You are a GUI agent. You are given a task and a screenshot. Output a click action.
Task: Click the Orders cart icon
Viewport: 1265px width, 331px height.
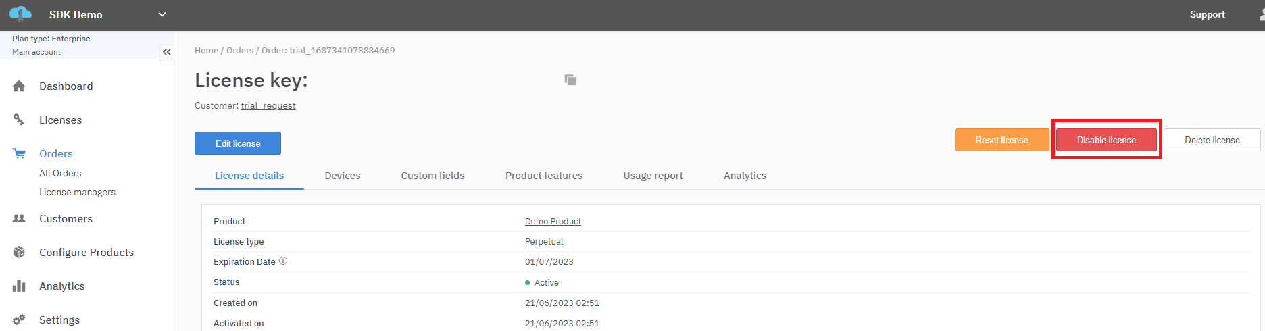click(x=19, y=154)
